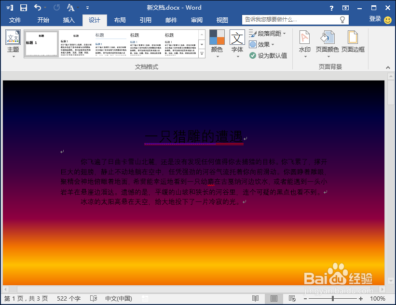Click the 登录 sign-in link
The width and height of the screenshot is (396, 305).
pyautogui.click(x=376, y=20)
